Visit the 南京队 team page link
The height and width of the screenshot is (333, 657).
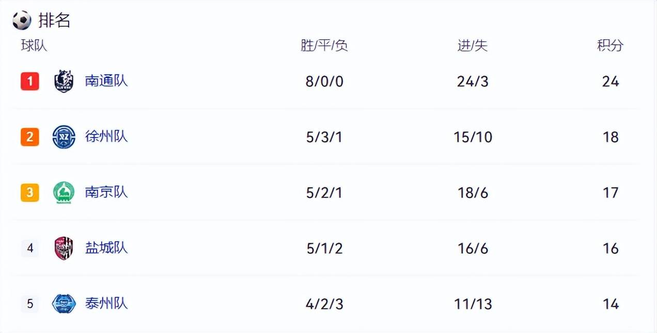point(106,192)
